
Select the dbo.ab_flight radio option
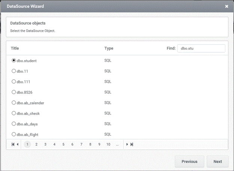pyautogui.click(x=14, y=134)
